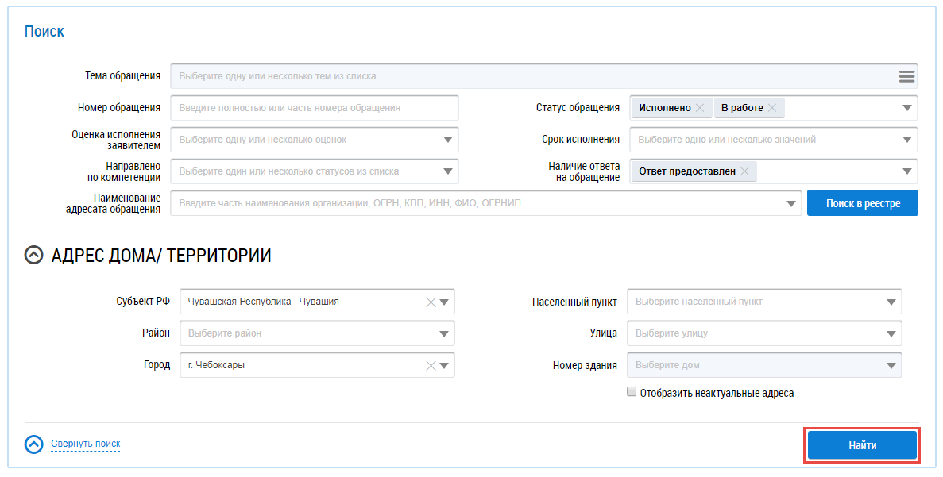Clear the selected city г. Чебоксары
943x477 pixels.
[x=431, y=365]
